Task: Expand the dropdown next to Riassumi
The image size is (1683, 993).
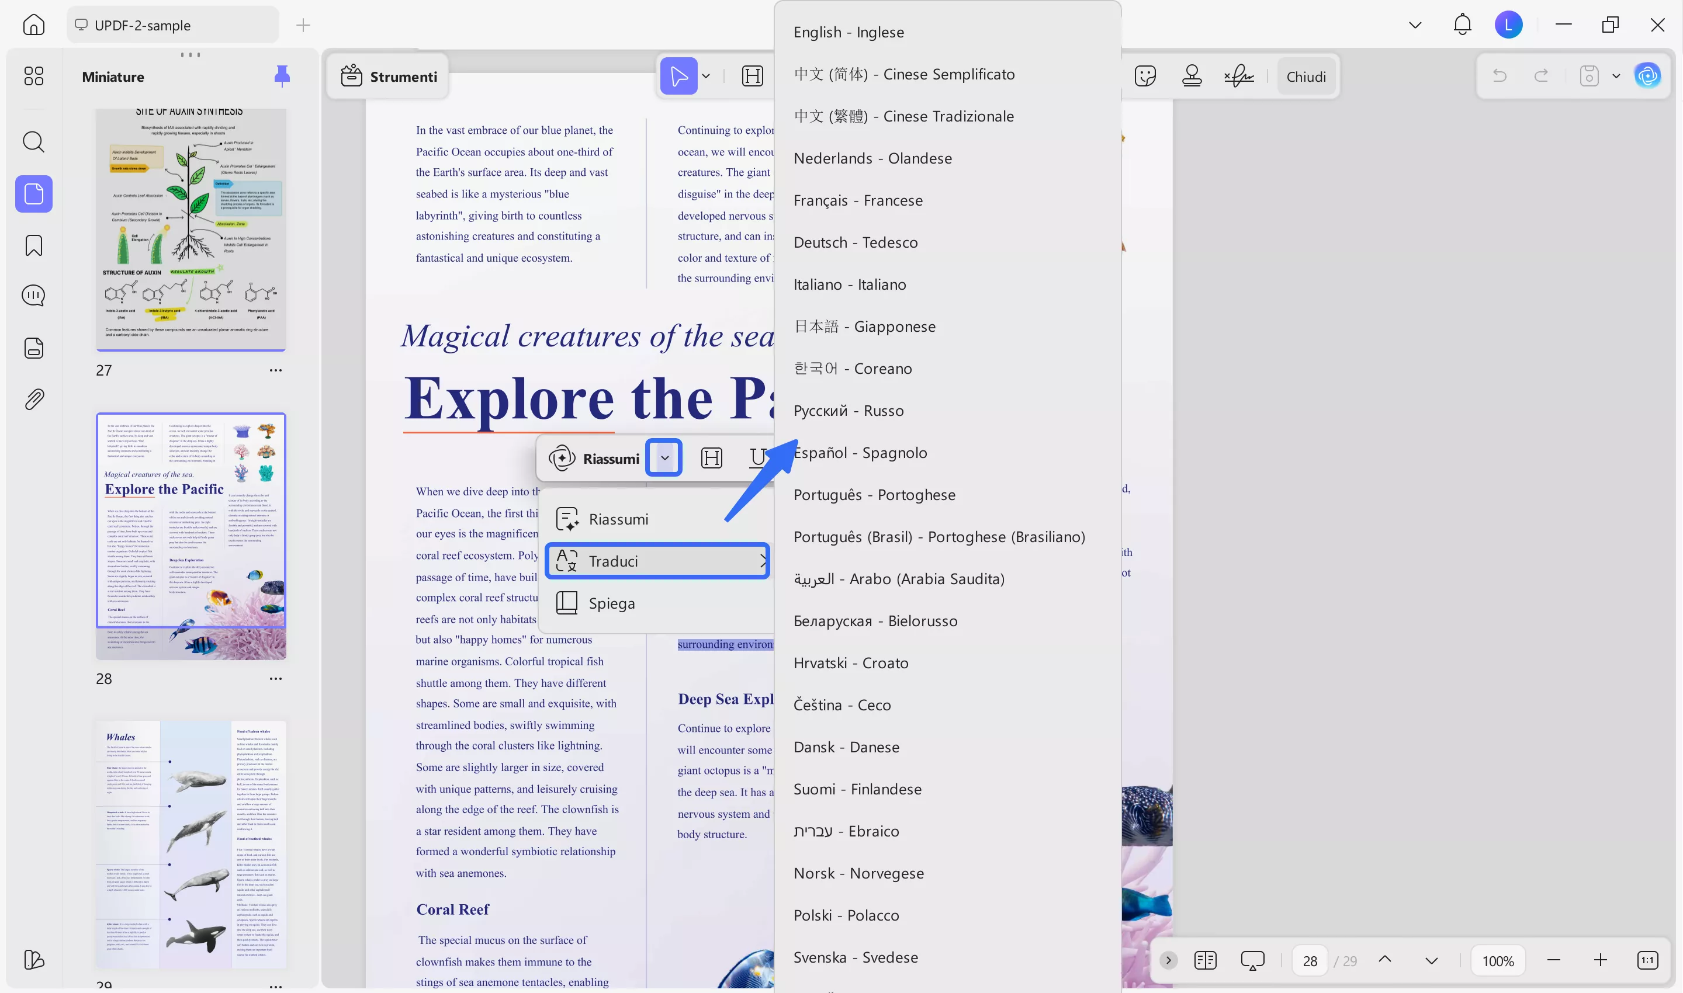Action: (664, 459)
